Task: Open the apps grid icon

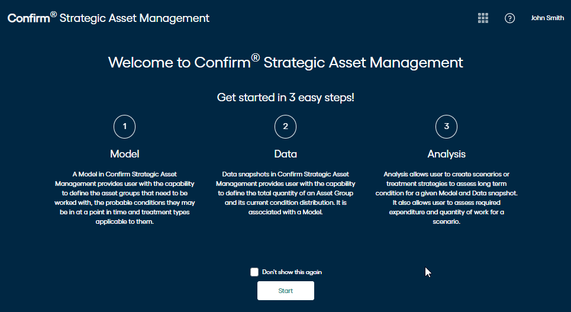Action: pyautogui.click(x=483, y=18)
